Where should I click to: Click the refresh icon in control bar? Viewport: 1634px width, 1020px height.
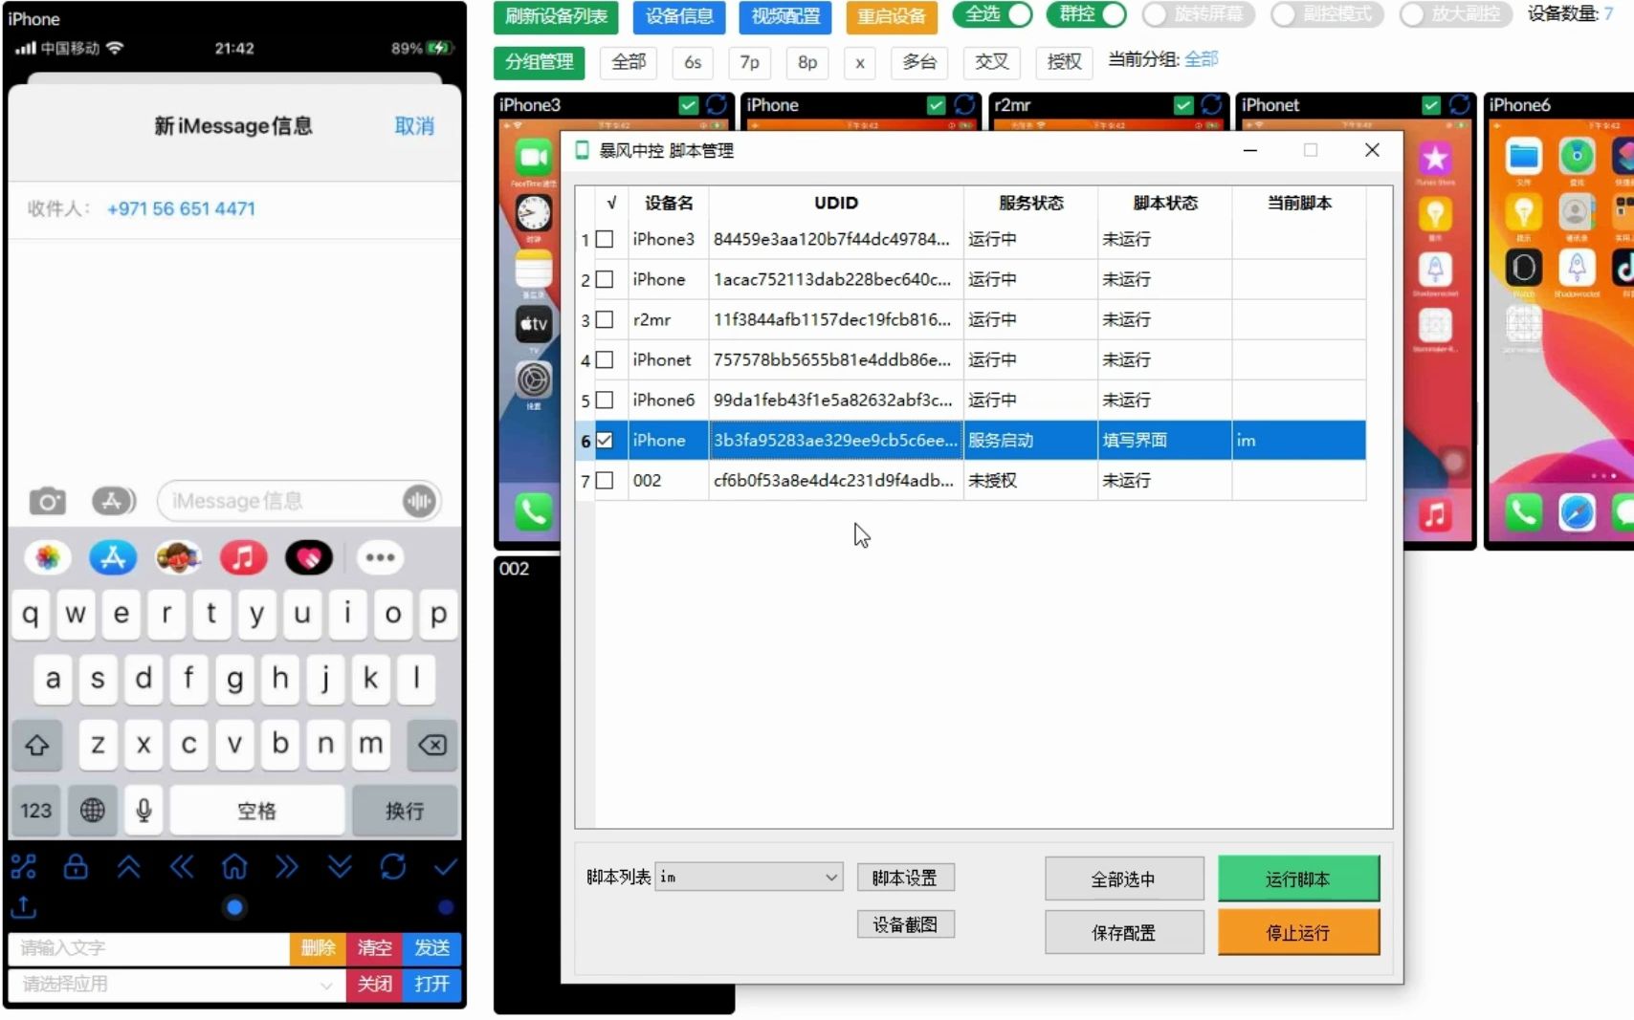[393, 867]
